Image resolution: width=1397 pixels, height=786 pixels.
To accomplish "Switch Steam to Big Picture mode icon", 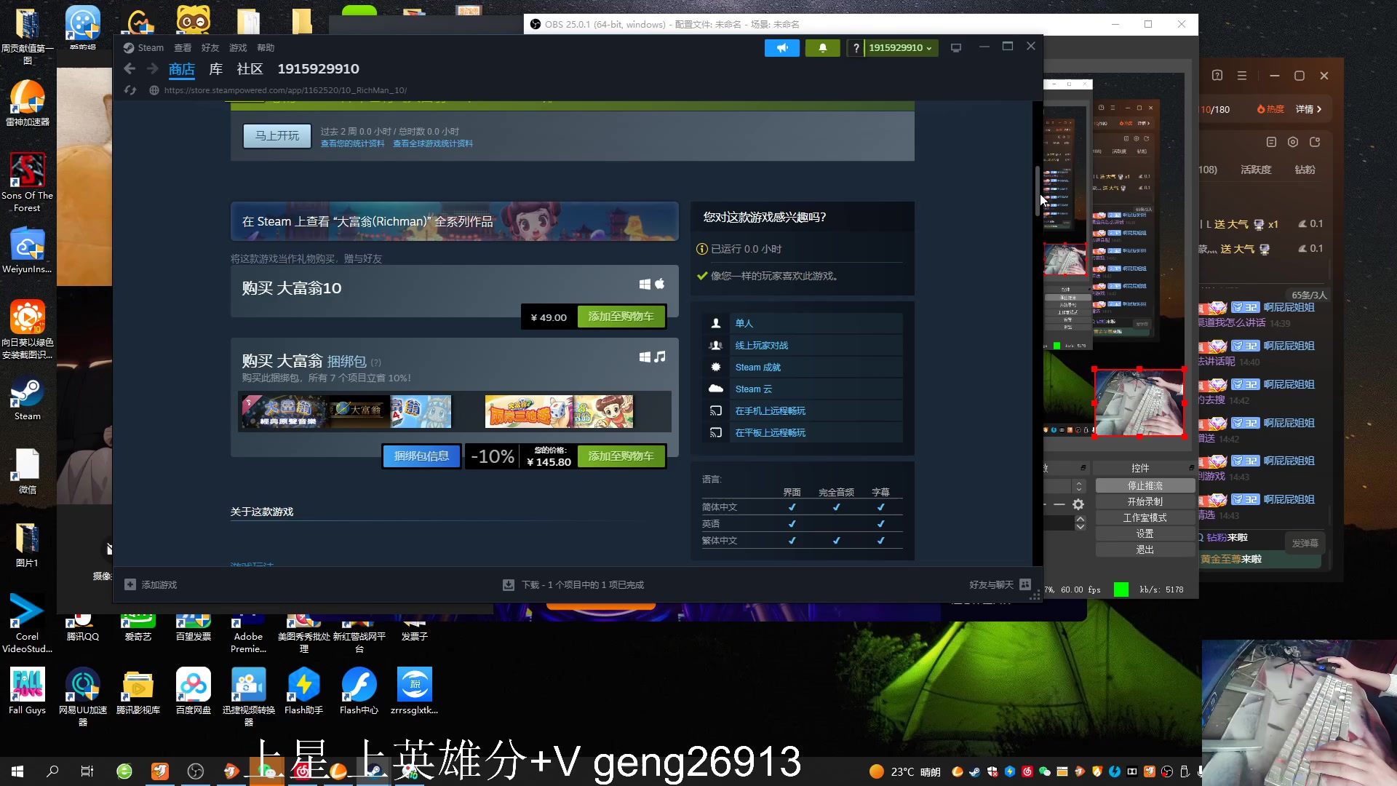I will tap(956, 48).
